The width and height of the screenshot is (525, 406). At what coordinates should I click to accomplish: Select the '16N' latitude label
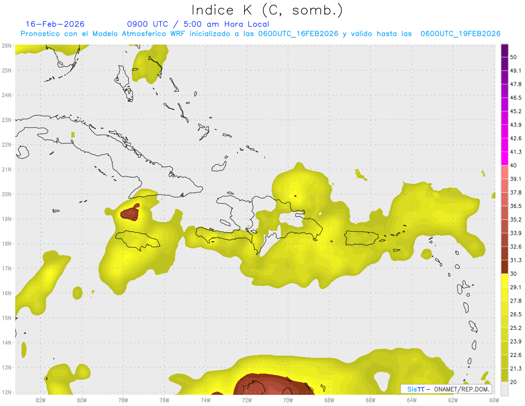[x=7, y=293]
